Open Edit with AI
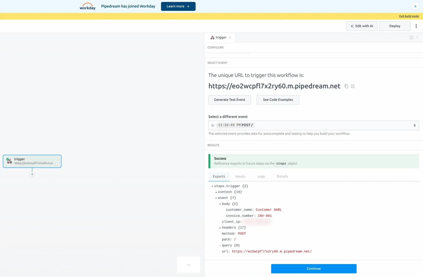 [x=361, y=26]
